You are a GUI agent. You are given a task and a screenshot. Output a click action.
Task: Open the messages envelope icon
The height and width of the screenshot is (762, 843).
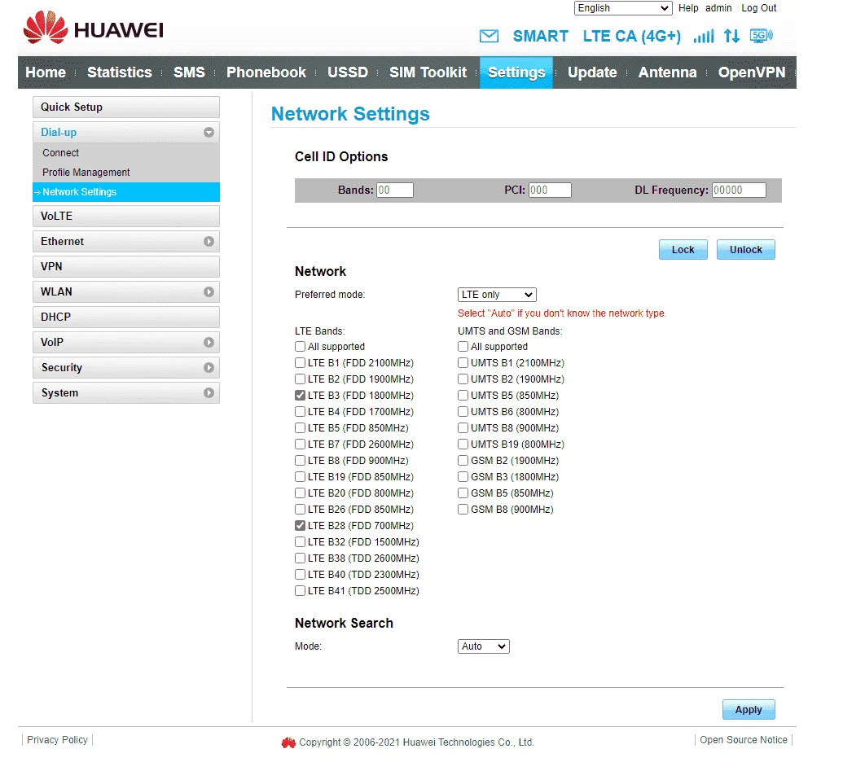point(489,36)
